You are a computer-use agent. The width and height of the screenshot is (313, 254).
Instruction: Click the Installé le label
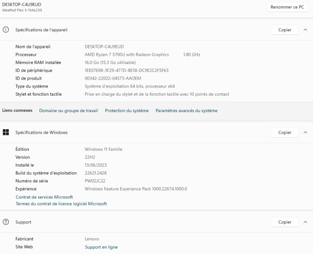[25, 165]
